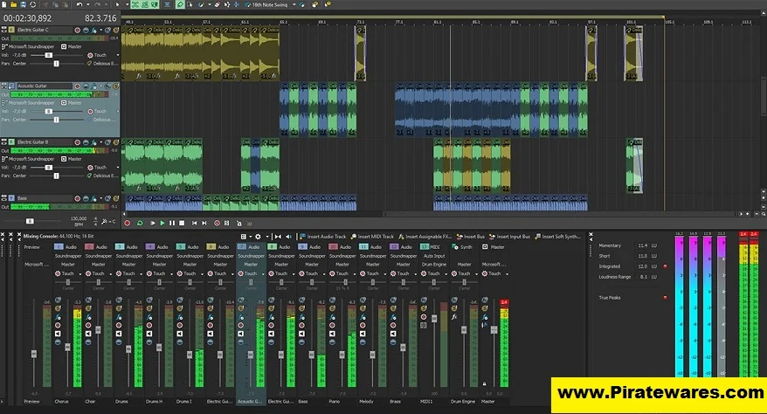This screenshot has height=414, width=767.
Task: Go to end of the project
Action: coord(204,223)
